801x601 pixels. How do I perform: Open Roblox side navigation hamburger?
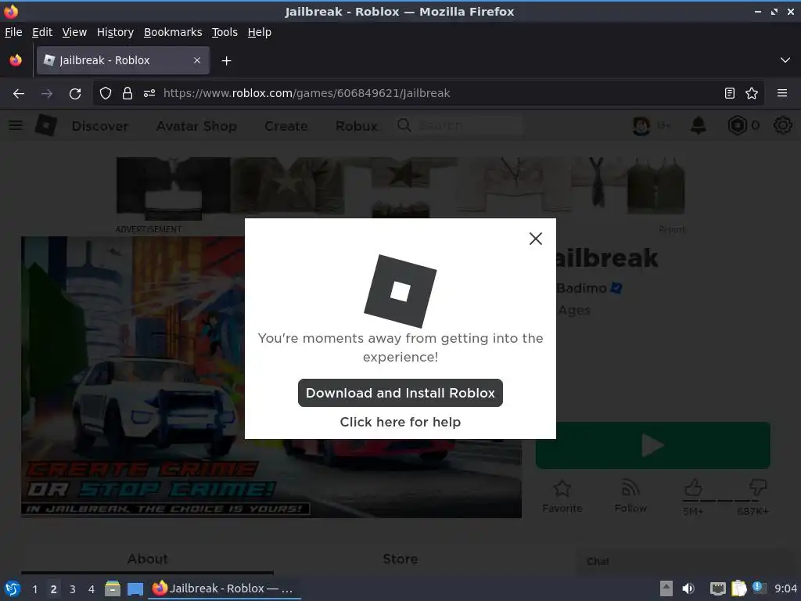tap(16, 125)
